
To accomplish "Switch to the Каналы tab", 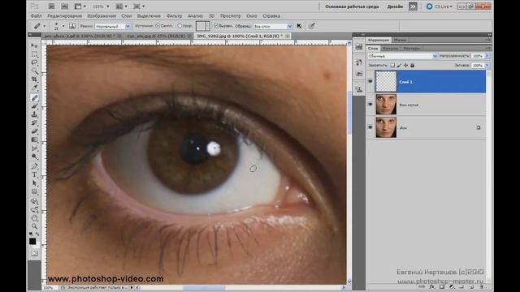I will point(390,49).
